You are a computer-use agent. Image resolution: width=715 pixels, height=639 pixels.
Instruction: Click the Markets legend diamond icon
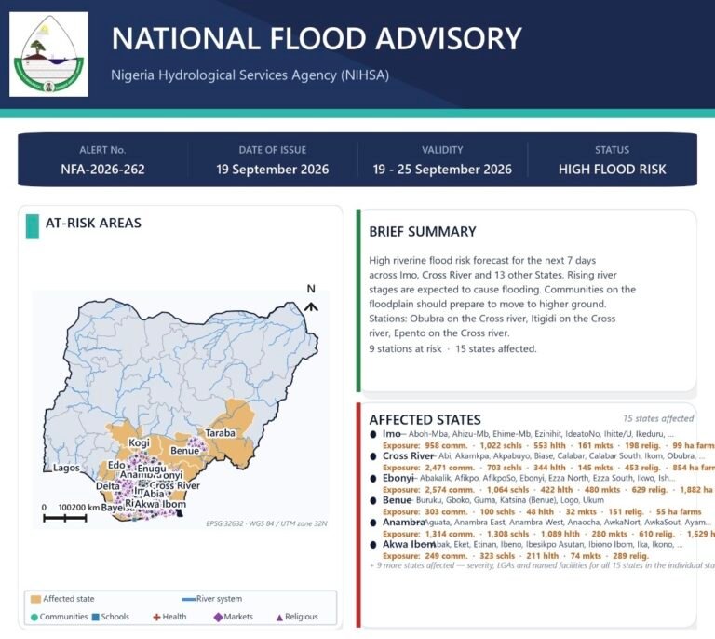pos(218,617)
